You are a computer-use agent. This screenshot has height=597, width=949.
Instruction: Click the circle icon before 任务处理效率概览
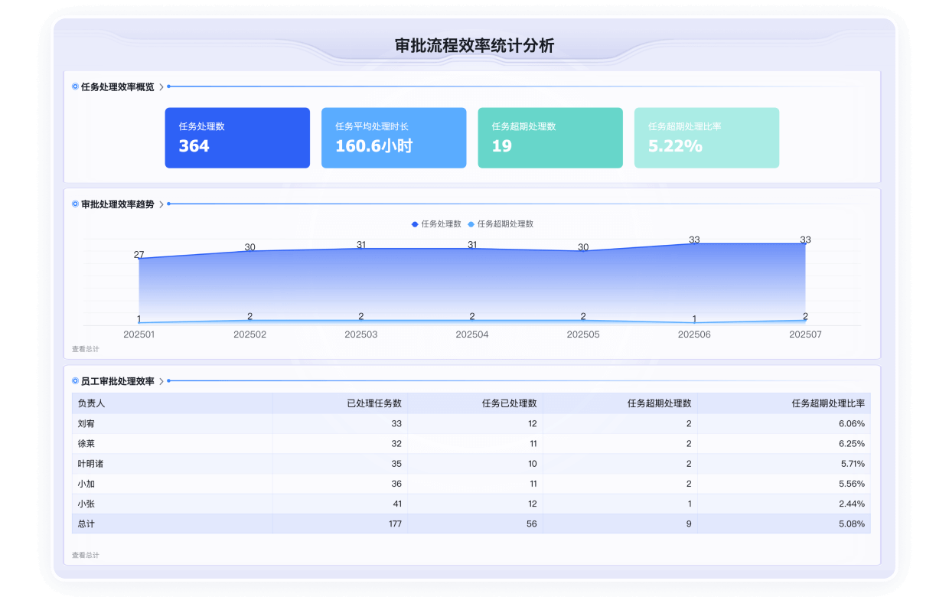pyautogui.click(x=74, y=86)
